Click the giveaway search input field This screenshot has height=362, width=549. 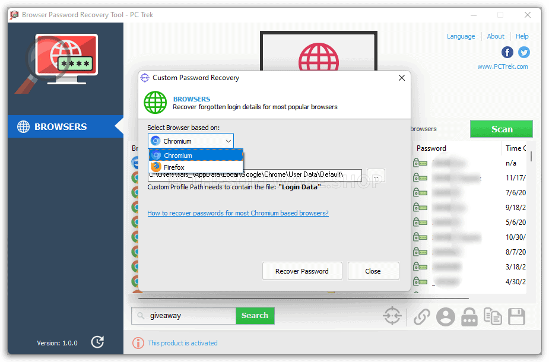click(x=184, y=316)
